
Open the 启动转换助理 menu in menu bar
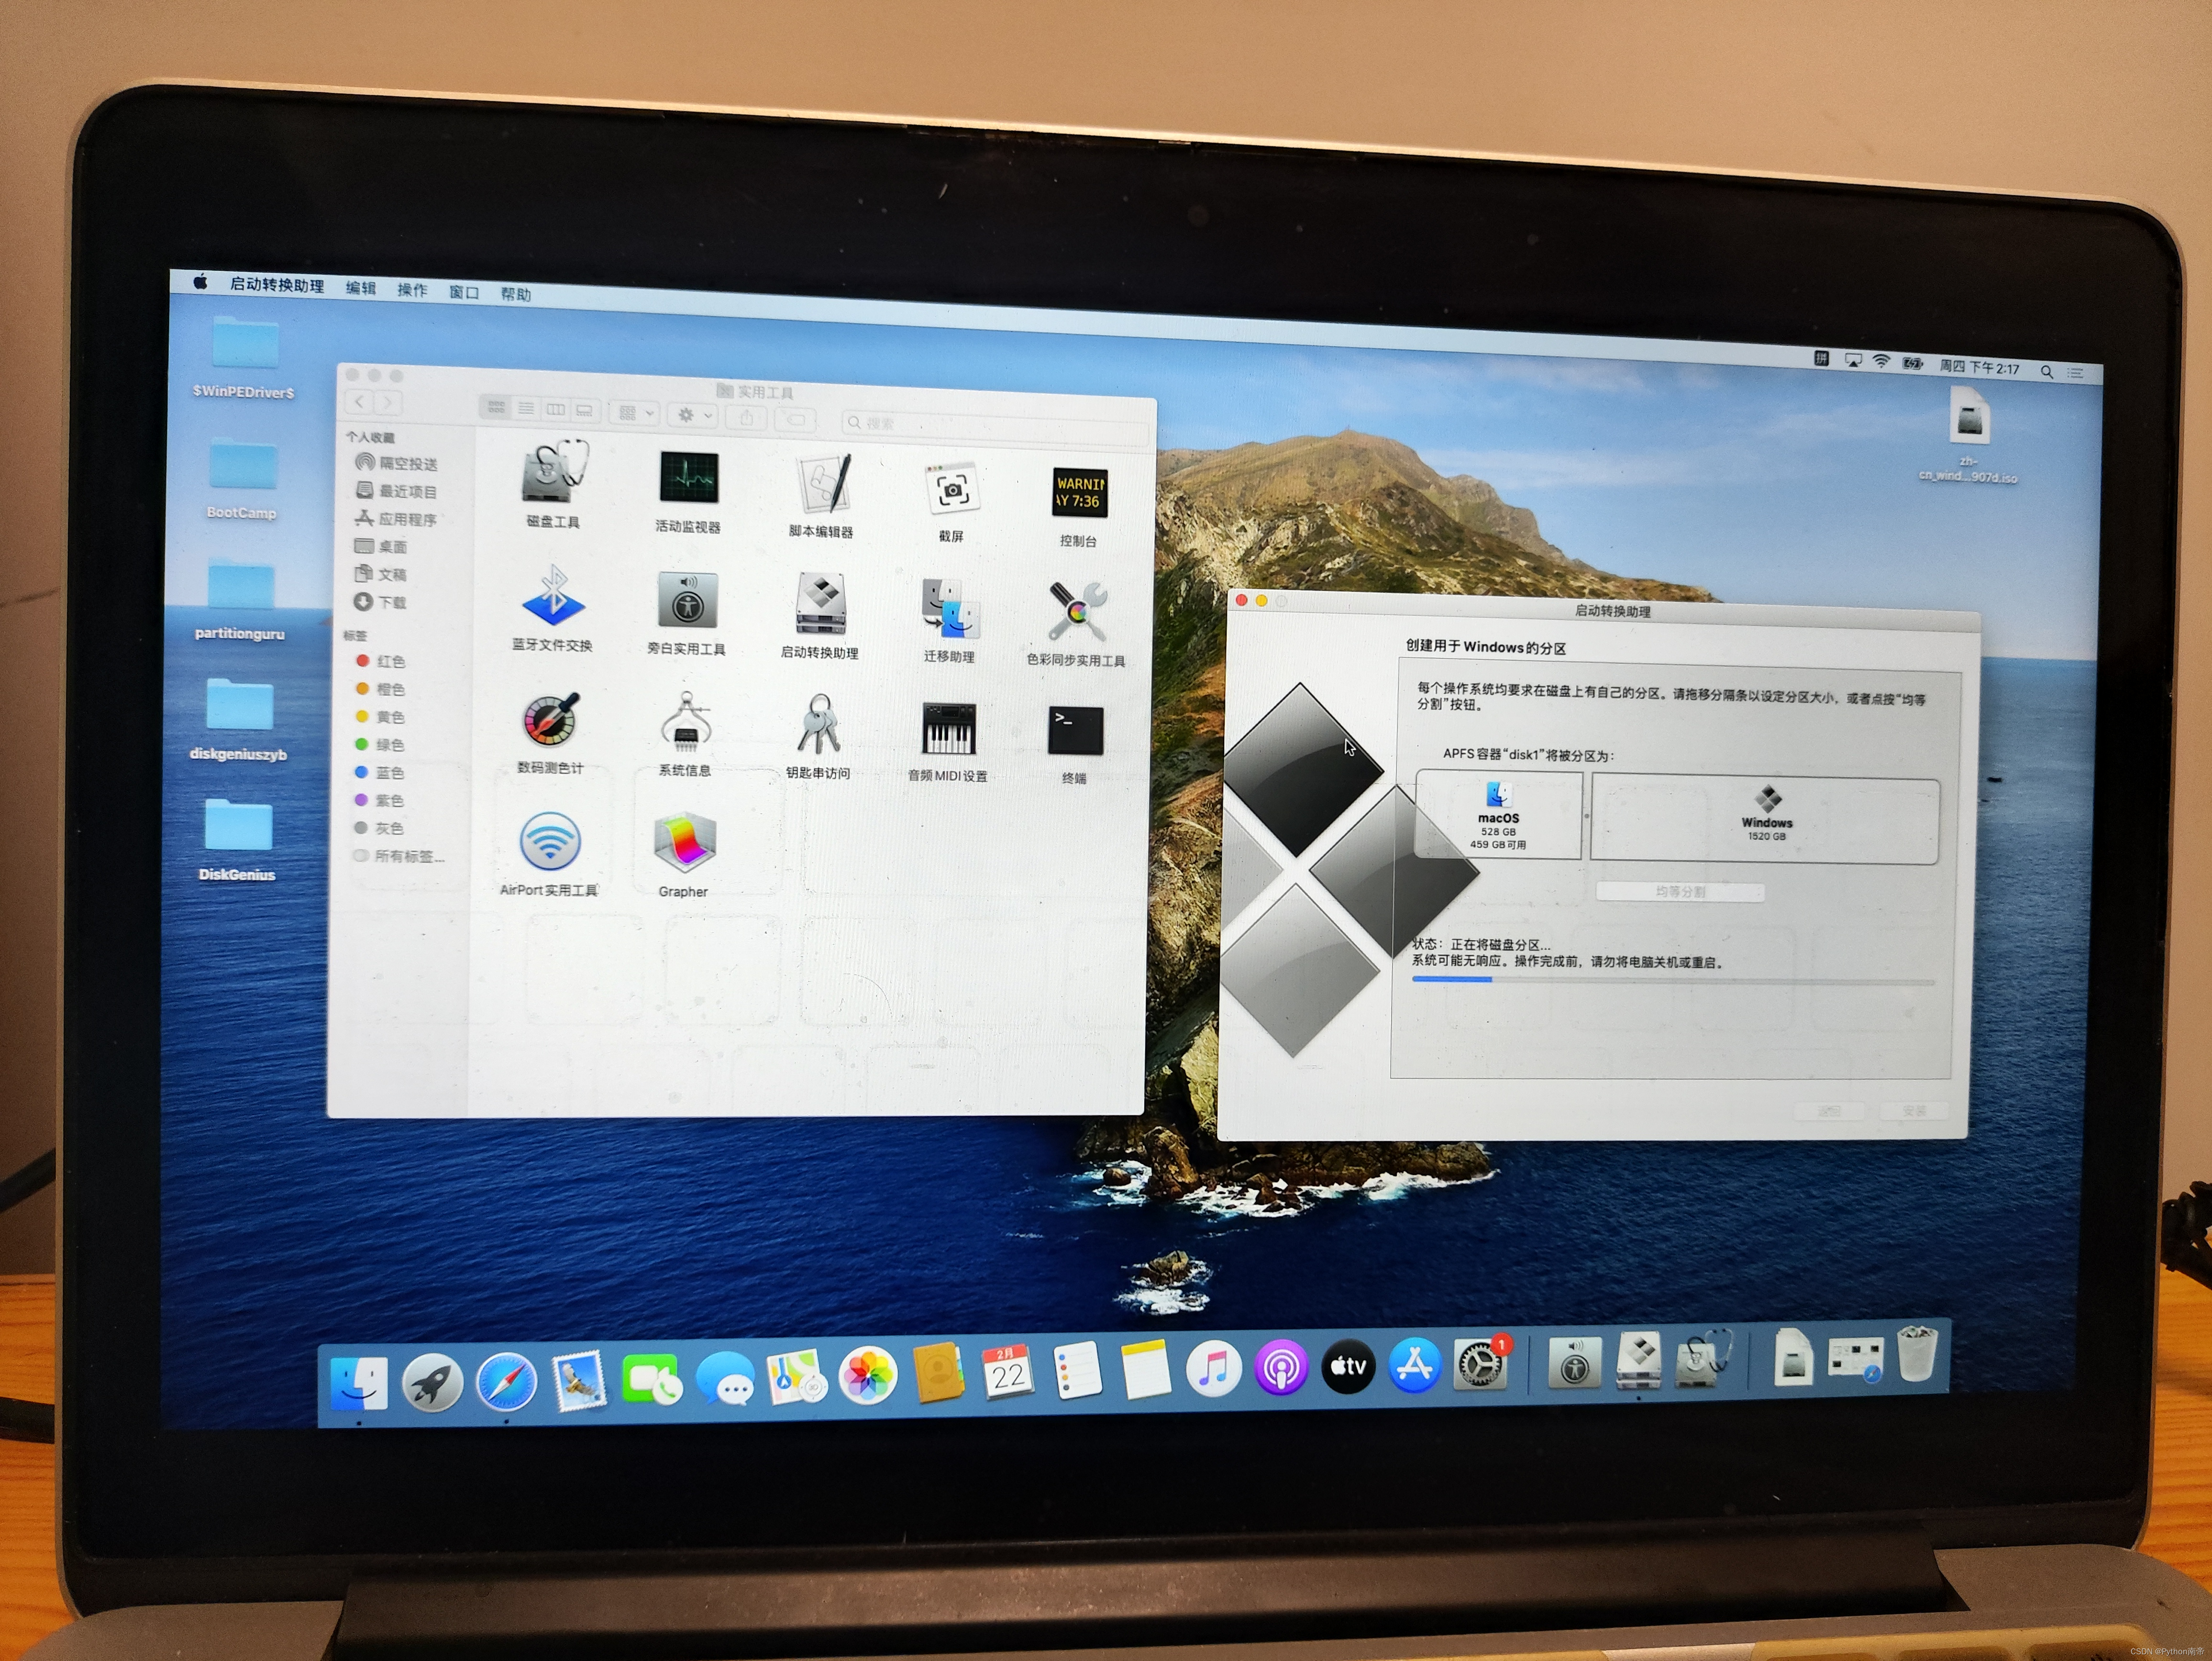pos(277,285)
